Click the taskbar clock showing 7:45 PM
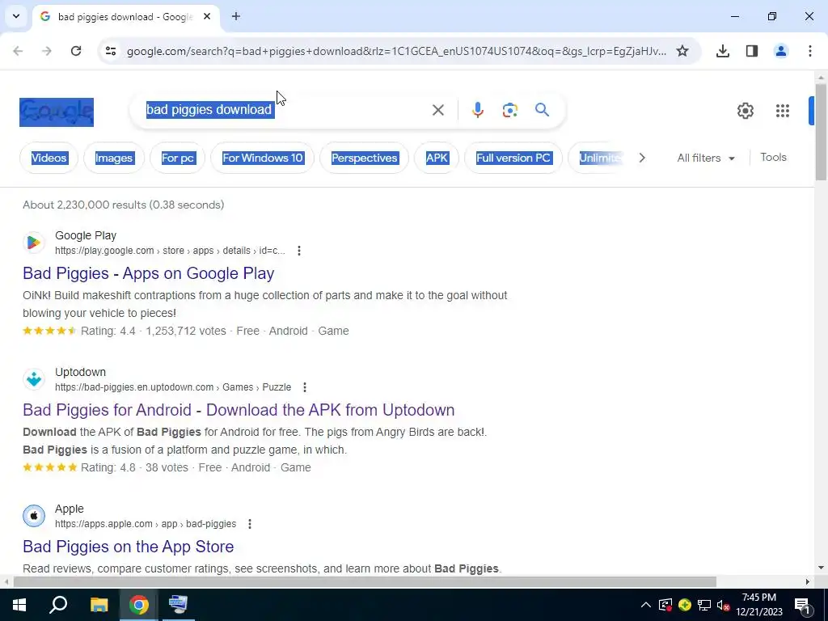This screenshot has height=621, width=828. [758, 605]
